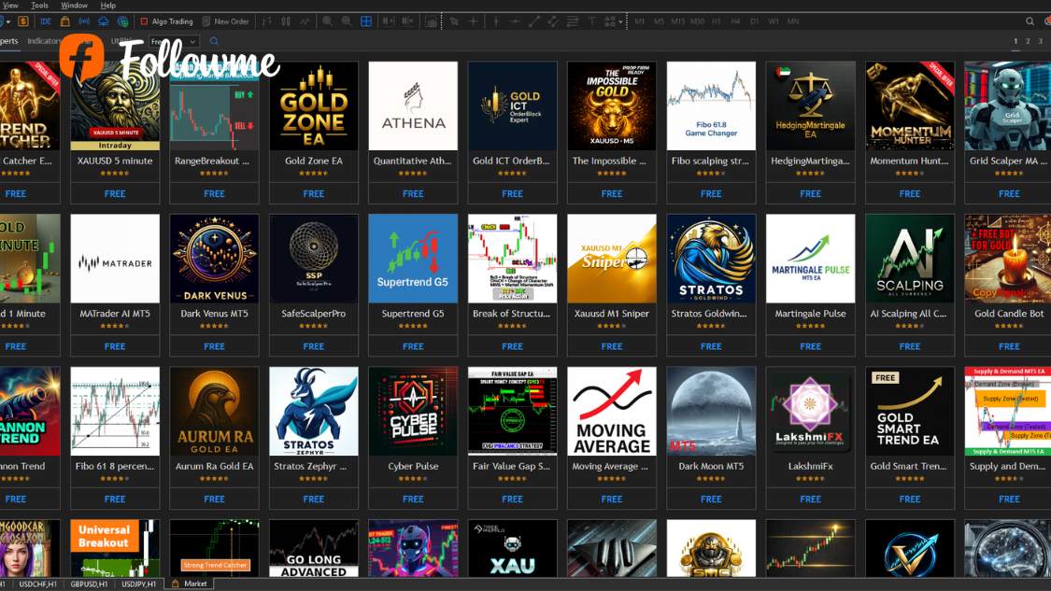
Task: Open the Athena product thumbnail
Action: [413, 106]
